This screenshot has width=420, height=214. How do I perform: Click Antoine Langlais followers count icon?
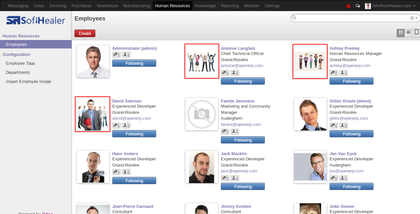click(235, 73)
